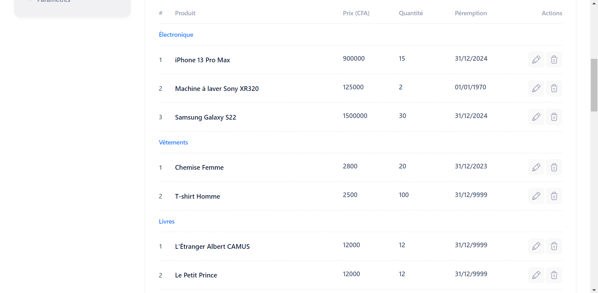Screen dimensions: 598x293
Task: Edit the T-shirt Homme product
Action: [536, 196]
